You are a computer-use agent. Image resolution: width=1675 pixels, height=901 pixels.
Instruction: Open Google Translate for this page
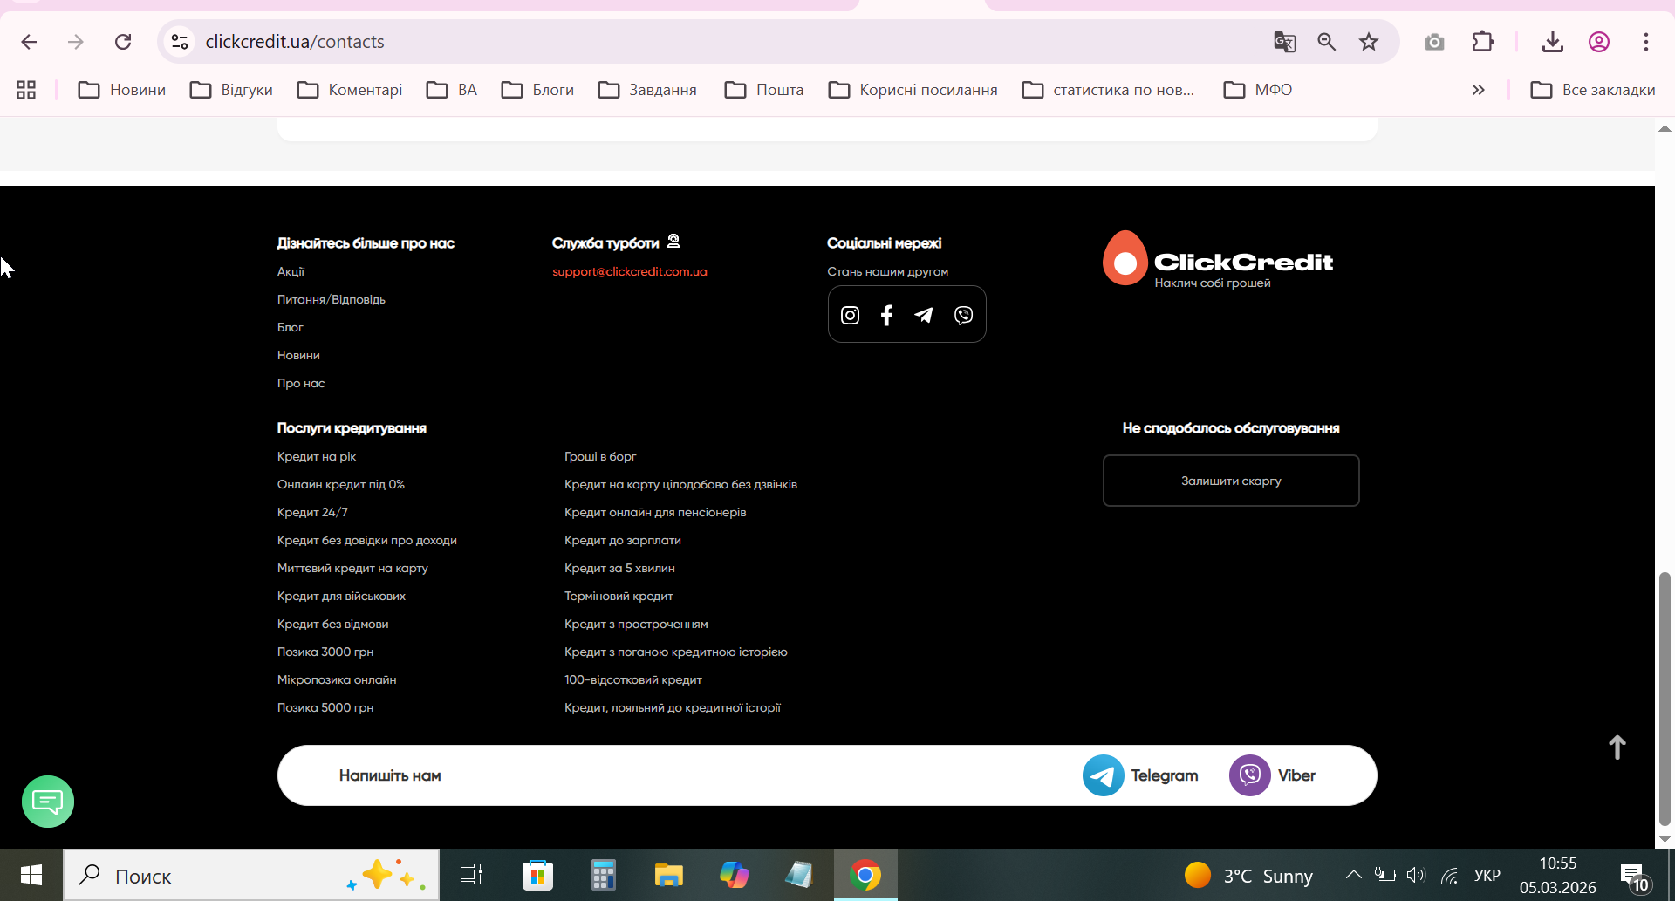click(x=1284, y=42)
